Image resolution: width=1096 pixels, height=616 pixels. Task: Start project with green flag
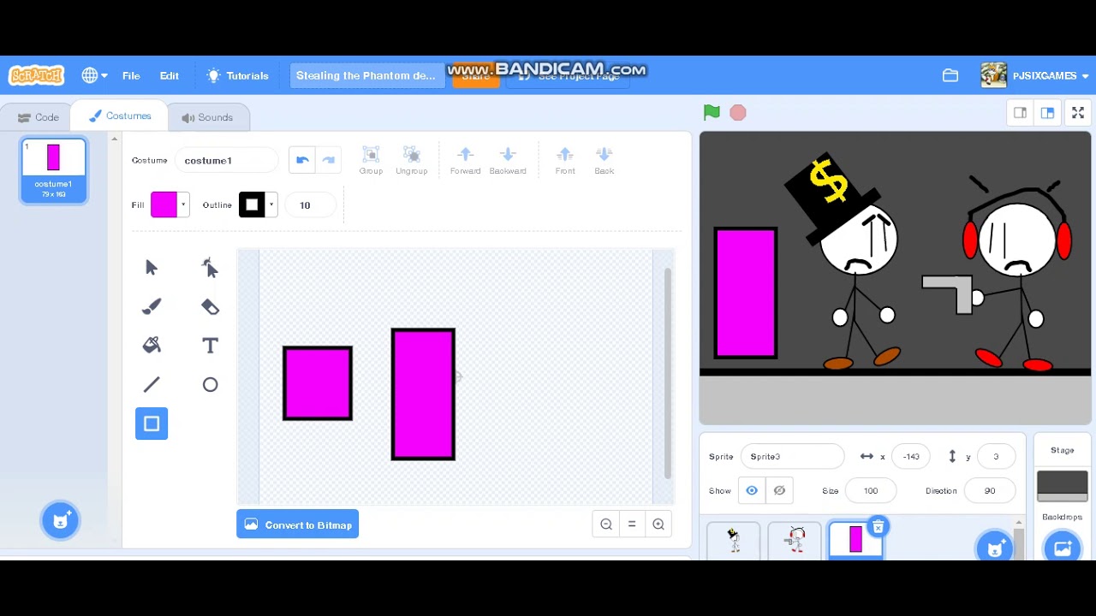712,112
